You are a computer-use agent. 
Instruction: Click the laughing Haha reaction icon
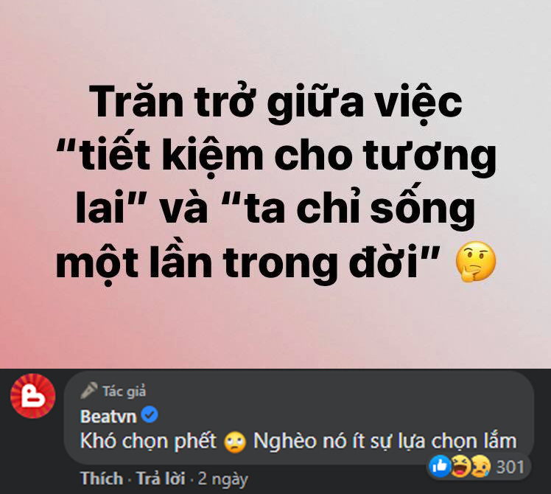460,466
